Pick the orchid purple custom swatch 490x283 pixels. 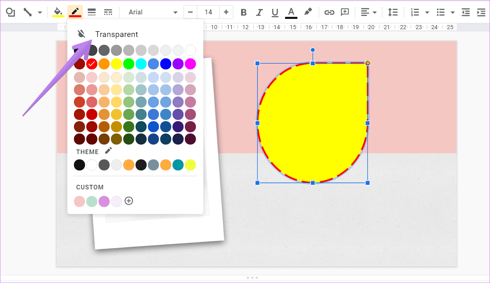tap(104, 202)
